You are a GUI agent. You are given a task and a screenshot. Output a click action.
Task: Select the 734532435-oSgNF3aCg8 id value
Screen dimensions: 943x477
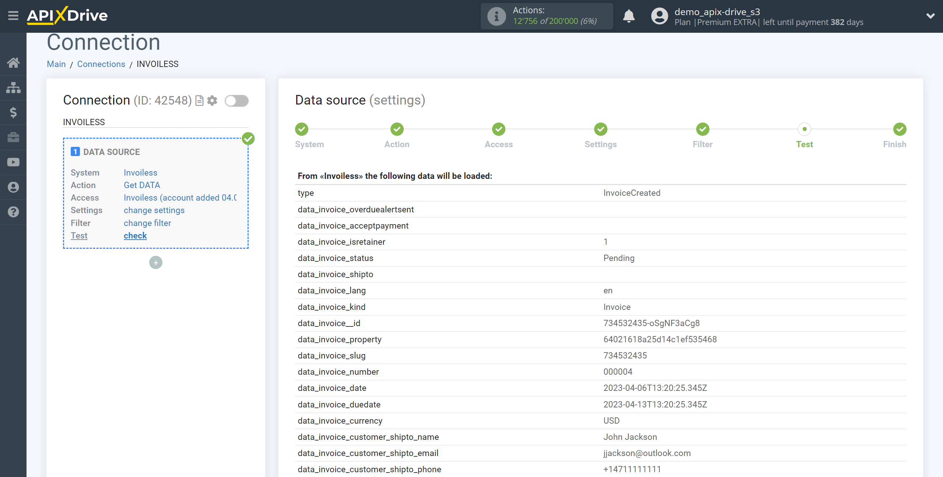pyautogui.click(x=651, y=323)
